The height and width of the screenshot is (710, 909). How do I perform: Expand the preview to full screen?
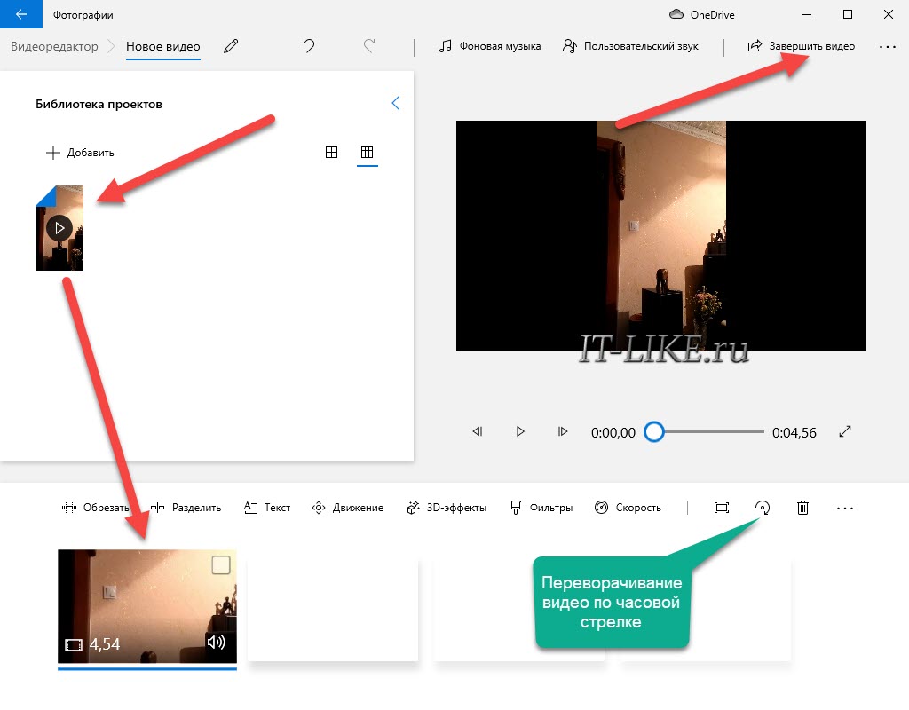point(845,431)
